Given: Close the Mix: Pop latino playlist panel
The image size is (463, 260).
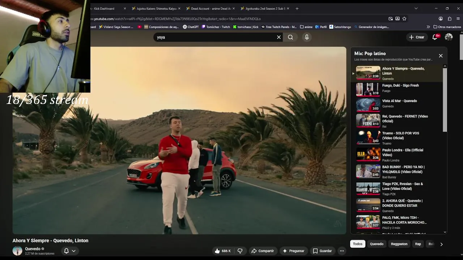Looking at the screenshot, I should [x=441, y=56].
